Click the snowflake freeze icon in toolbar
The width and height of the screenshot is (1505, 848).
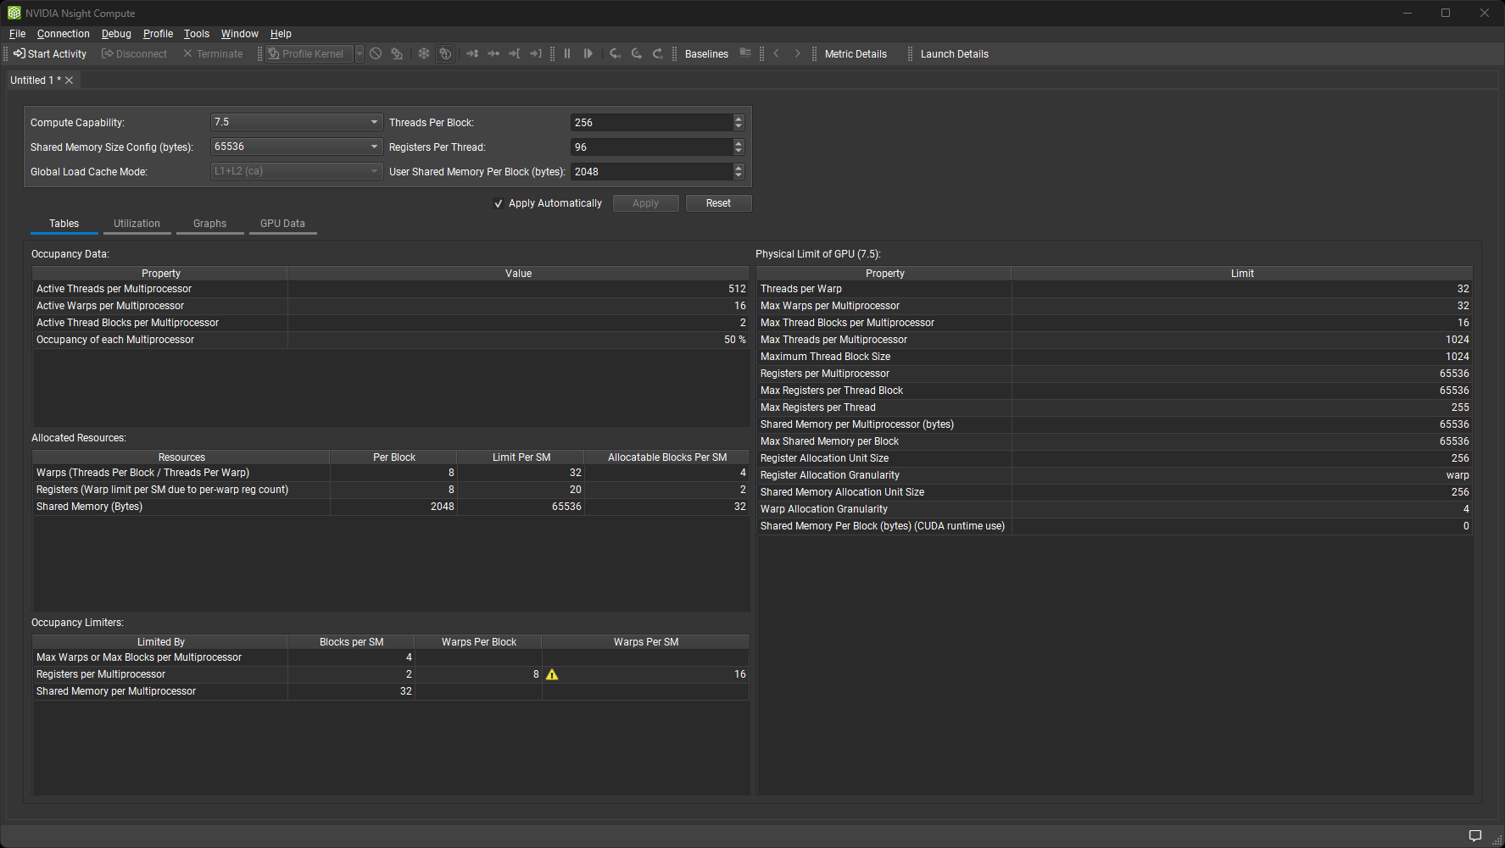click(x=424, y=54)
